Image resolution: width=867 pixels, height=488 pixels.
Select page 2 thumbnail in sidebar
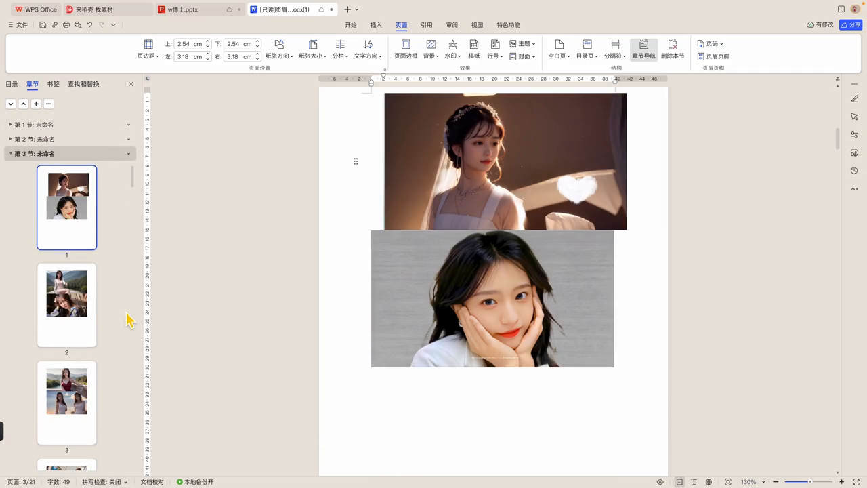coord(66,305)
